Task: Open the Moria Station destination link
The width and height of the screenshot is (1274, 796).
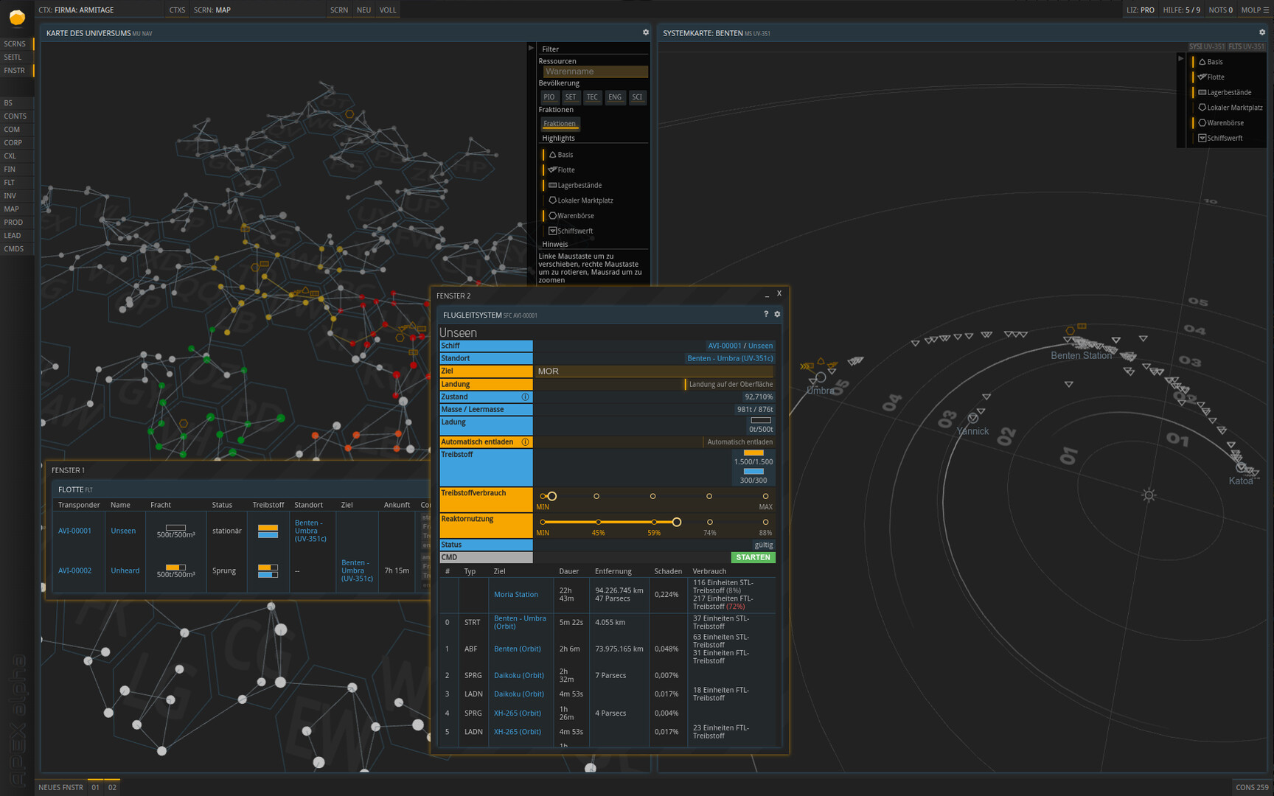Action: pyautogui.click(x=516, y=595)
